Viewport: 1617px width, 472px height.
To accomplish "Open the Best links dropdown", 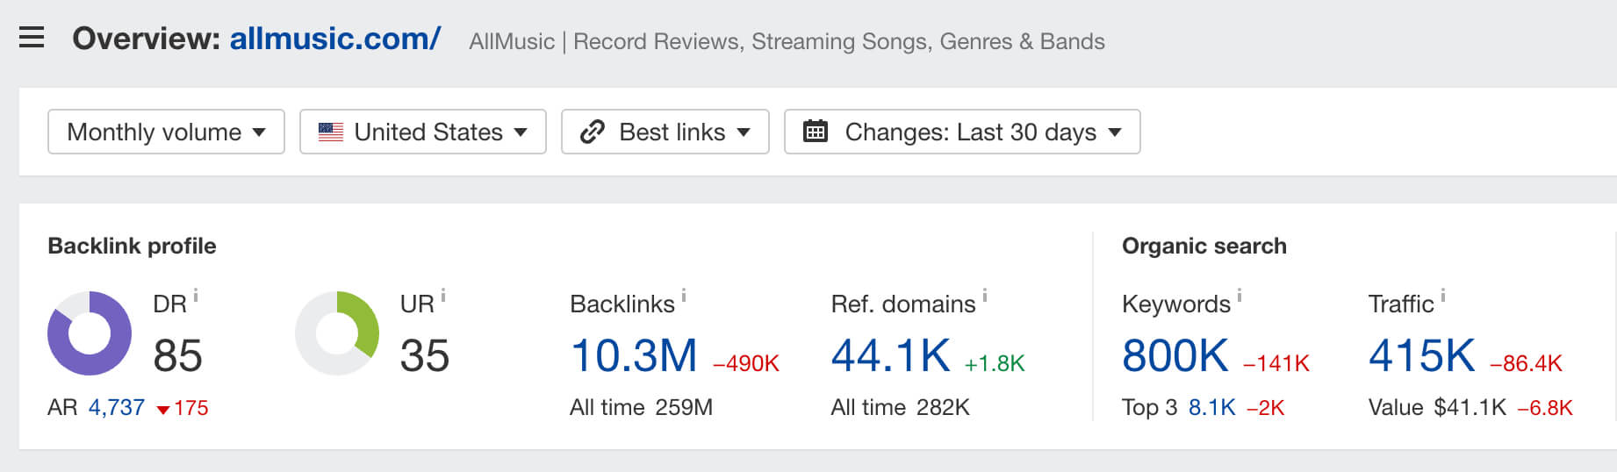I will 665,132.
